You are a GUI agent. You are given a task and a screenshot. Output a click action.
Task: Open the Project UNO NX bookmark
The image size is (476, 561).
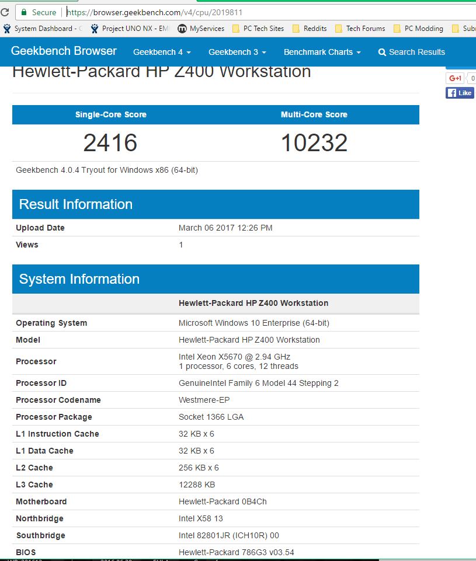coord(130,29)
